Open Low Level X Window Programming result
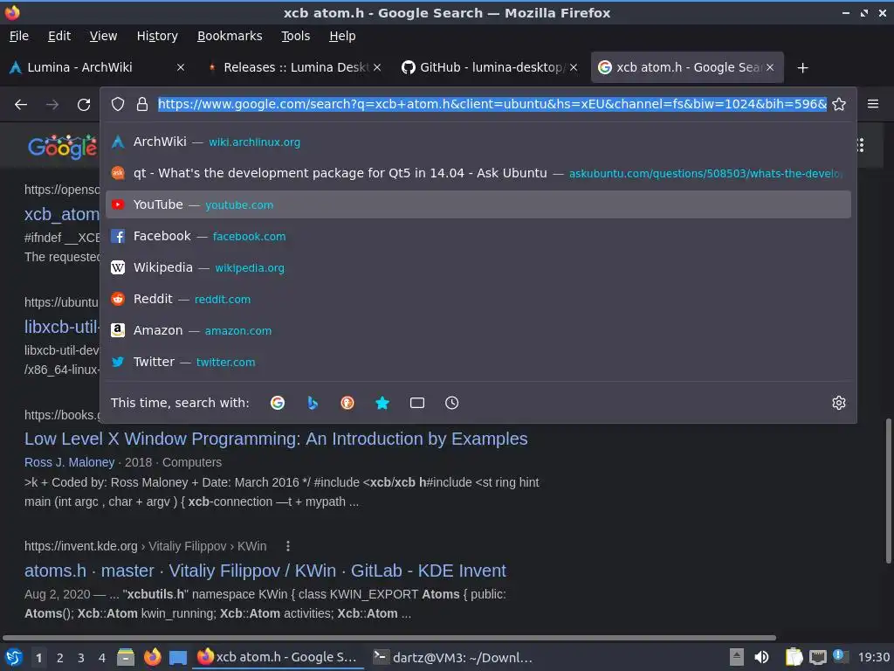The height and width of the screenshot is (671, 894). click(x=276, y=439)
